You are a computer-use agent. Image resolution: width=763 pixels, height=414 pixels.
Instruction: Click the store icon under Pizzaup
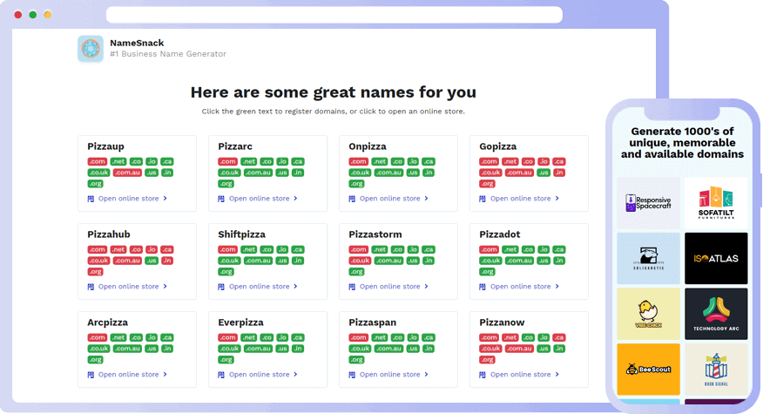pyautogui.click(x=91, y=199)
